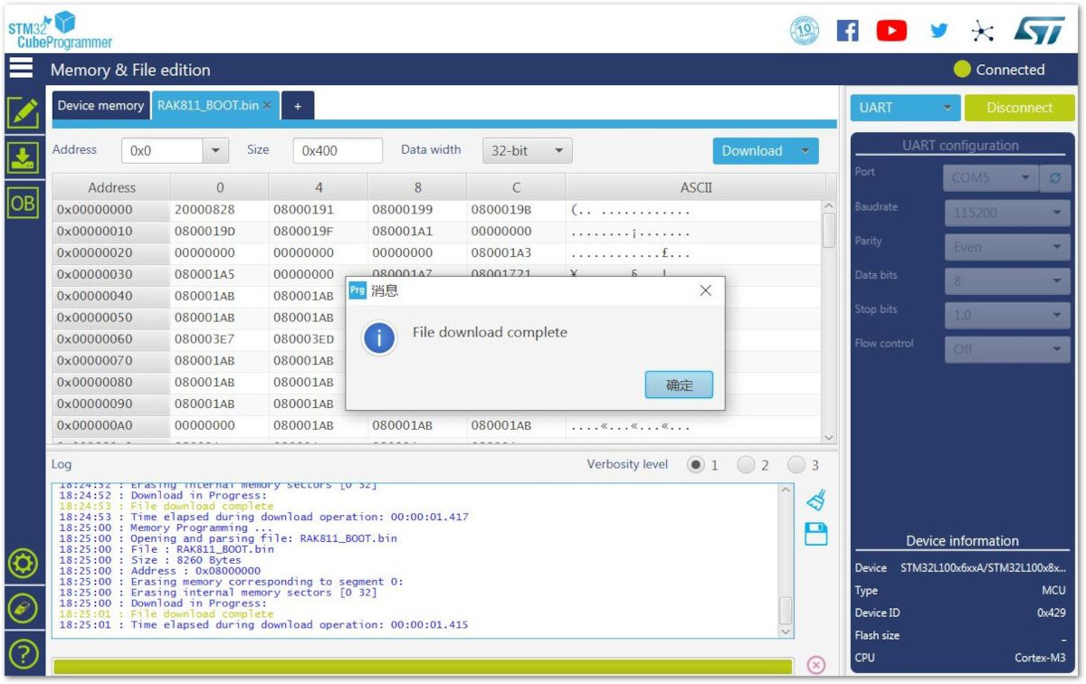Set verbosity level to 2
The height and width of the screenshot is (684, 1086).
pos(746,465)
